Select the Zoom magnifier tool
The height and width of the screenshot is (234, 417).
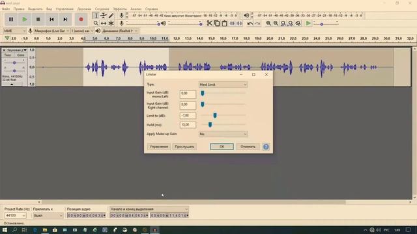tap(96, 23)
